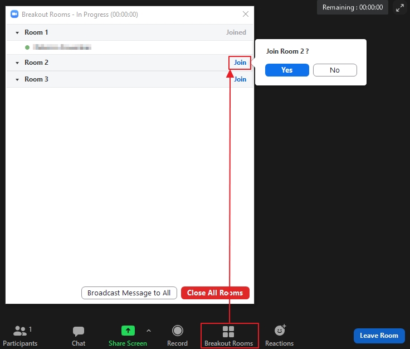Confirm joining Room 2 with Yes
Screen dimensions: 410x349
[287, 70]
